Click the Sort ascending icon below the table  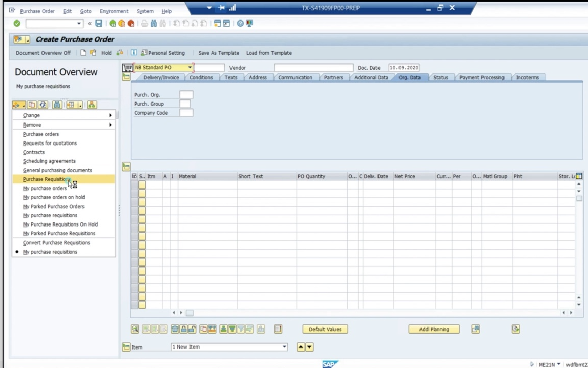[x=223, y=329]
